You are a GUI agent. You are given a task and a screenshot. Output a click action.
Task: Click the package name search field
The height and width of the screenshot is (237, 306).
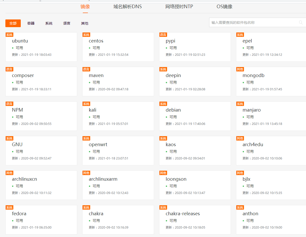[x=257, y=23]
